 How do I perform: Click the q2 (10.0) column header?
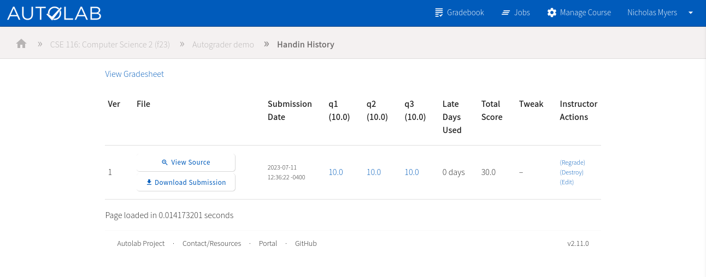click(378, 110)
